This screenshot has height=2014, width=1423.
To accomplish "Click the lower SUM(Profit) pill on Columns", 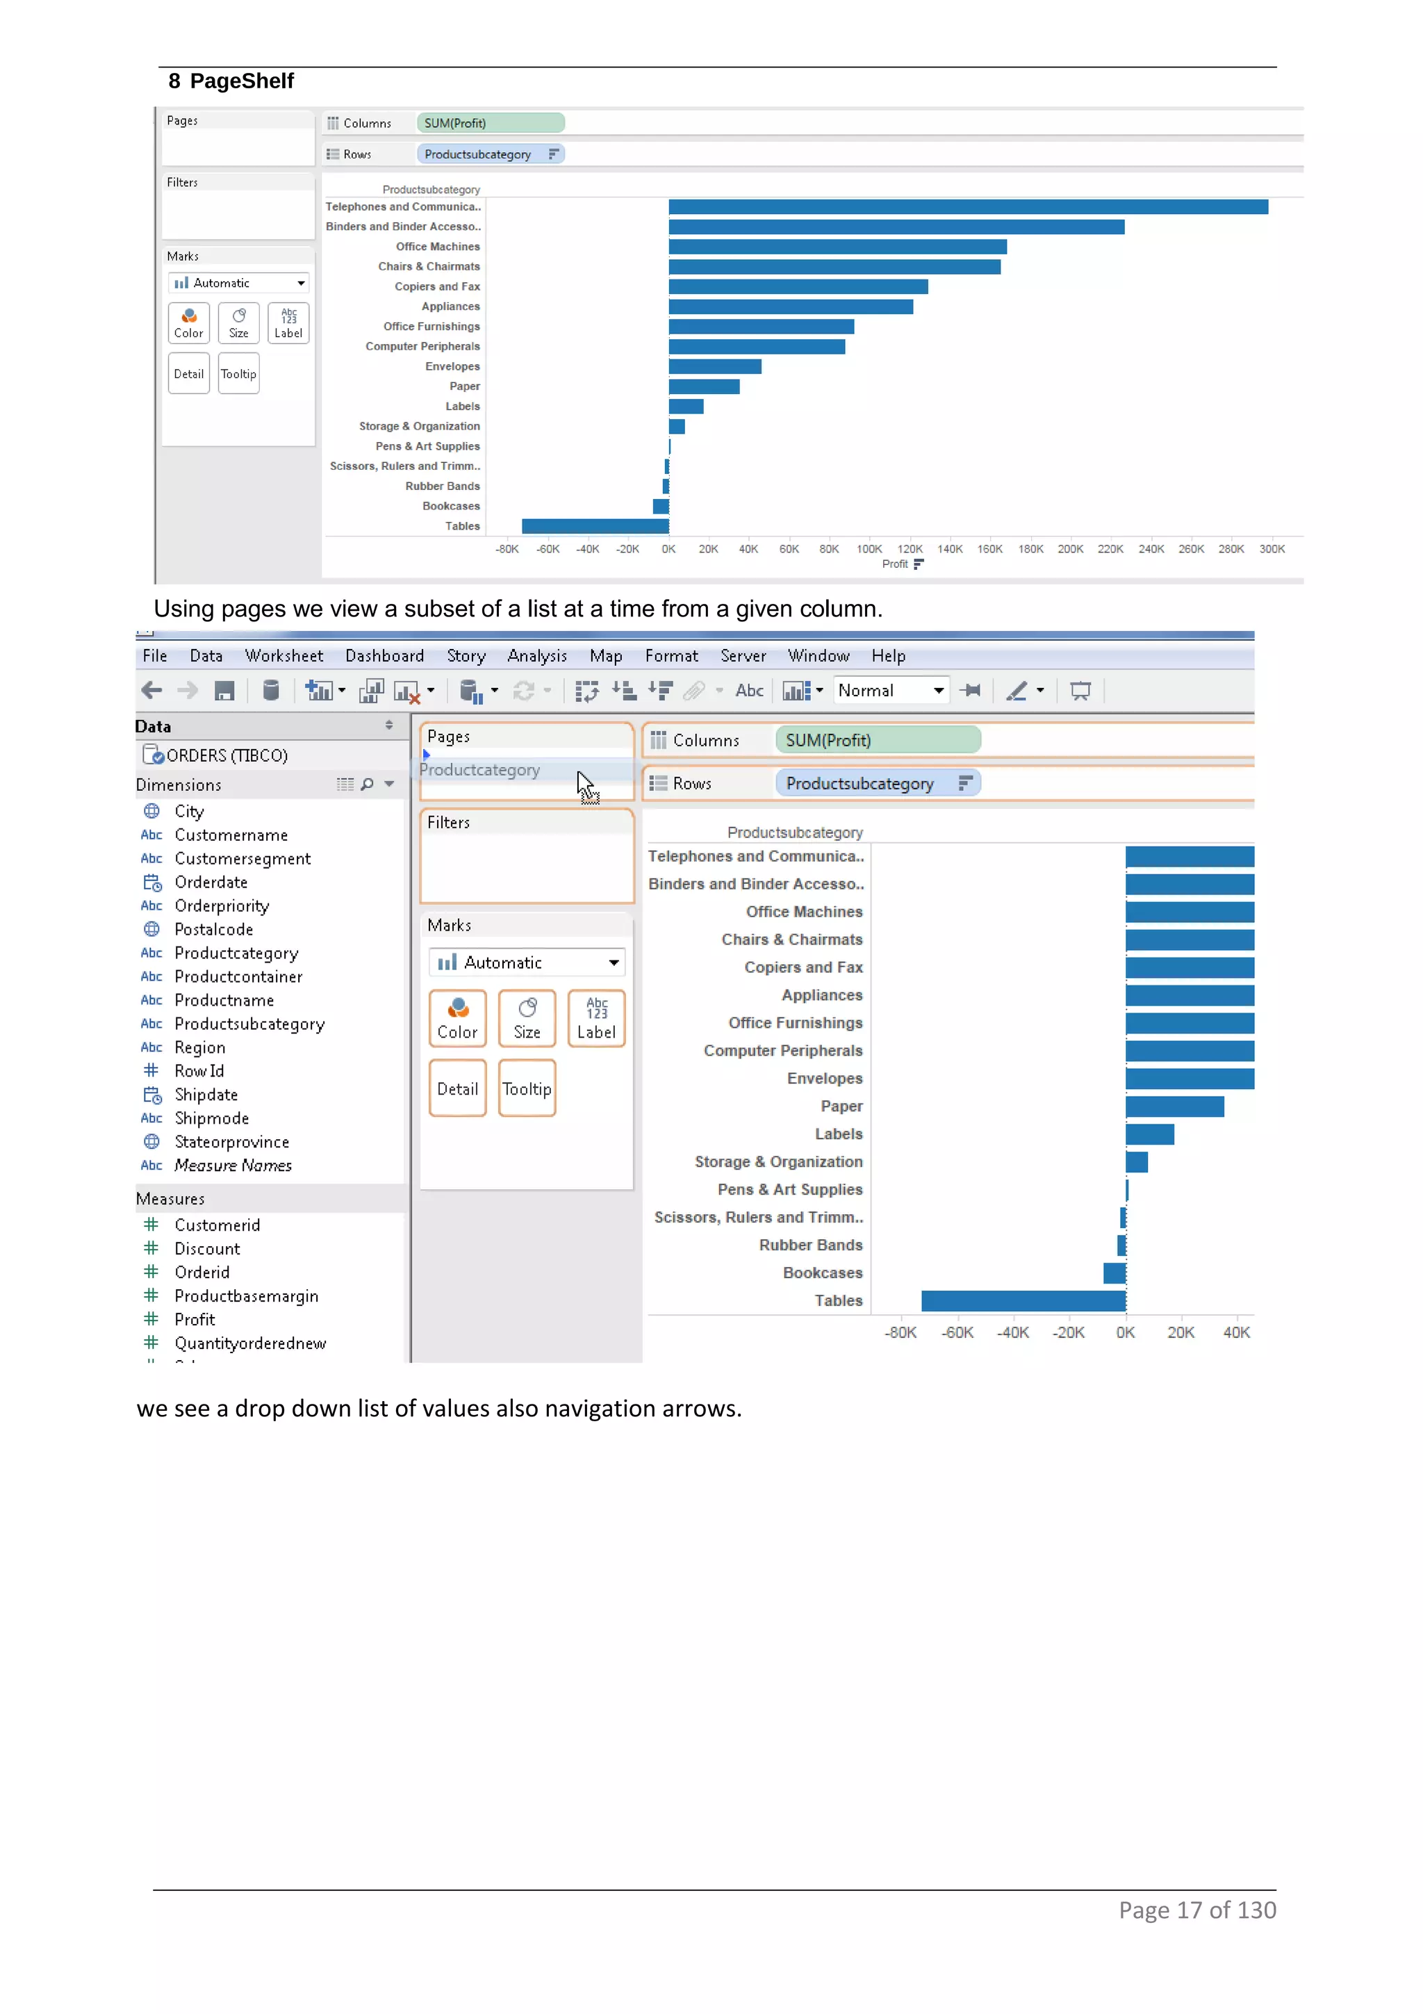I will pyautogui.click(x=878, y=739).
